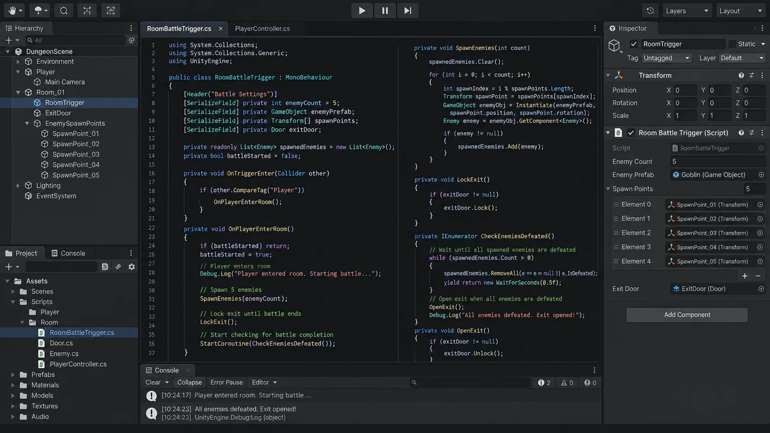Click the Add Component button
The width and height of the screenshot is (770, 433).
tap(687, 315)
